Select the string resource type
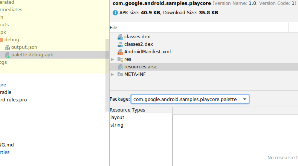The height and width of the screenshot is (166, 298). pyautogui.click(x=117, y=125)
